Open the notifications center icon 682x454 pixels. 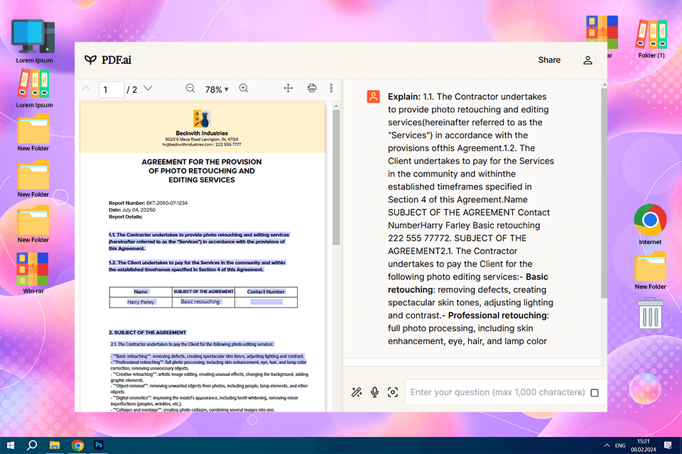click(668, 445)
